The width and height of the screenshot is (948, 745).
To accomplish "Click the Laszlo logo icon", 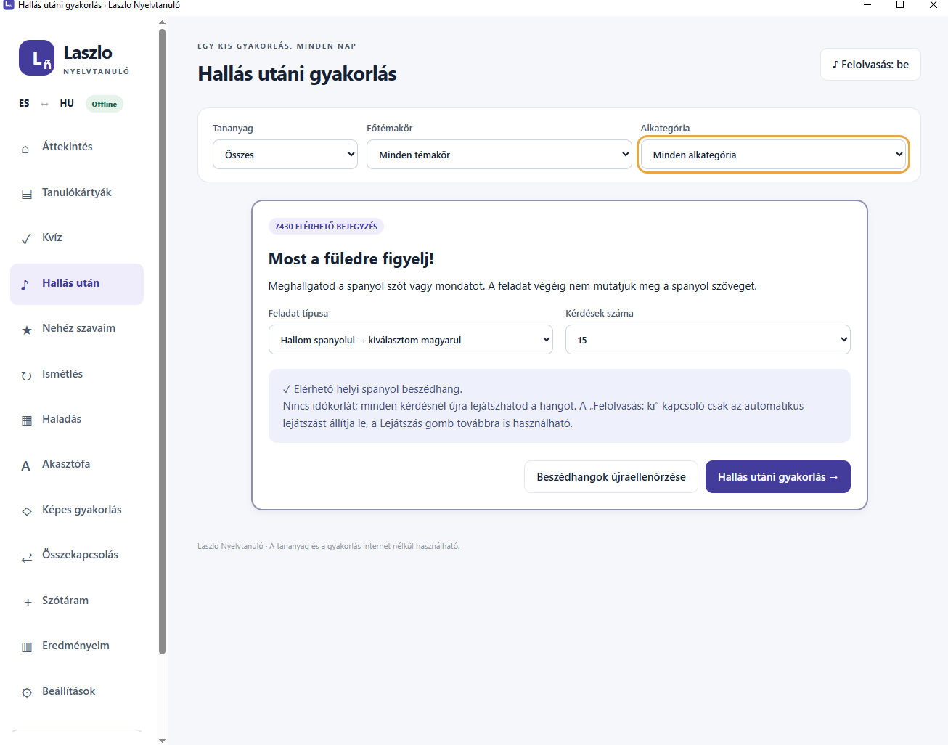I will [36, 58].
